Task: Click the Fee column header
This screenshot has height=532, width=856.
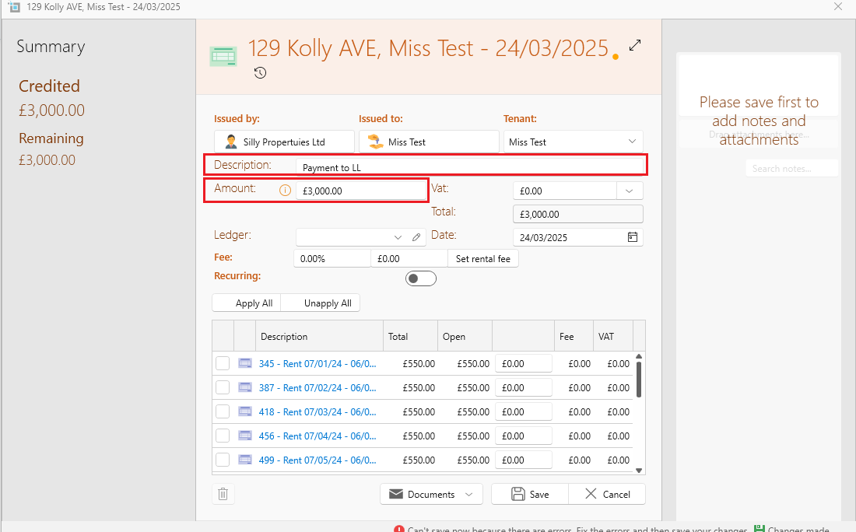Action: click(x=574, y=336)
